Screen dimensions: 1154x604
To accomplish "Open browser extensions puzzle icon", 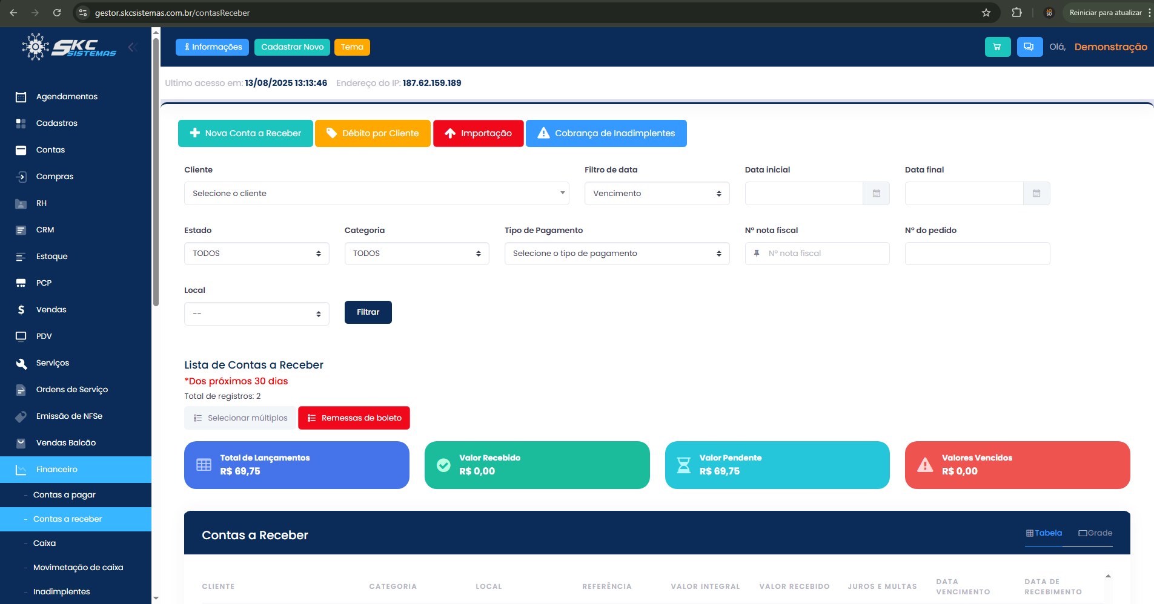I will point(1016,13).
